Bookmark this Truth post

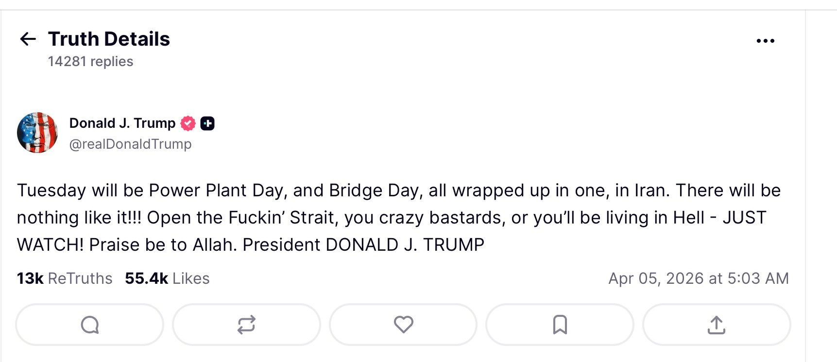tap(560, 325)
